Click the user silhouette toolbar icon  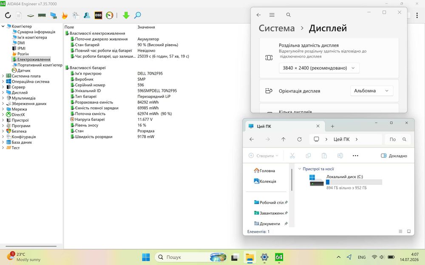click(87, 15)
